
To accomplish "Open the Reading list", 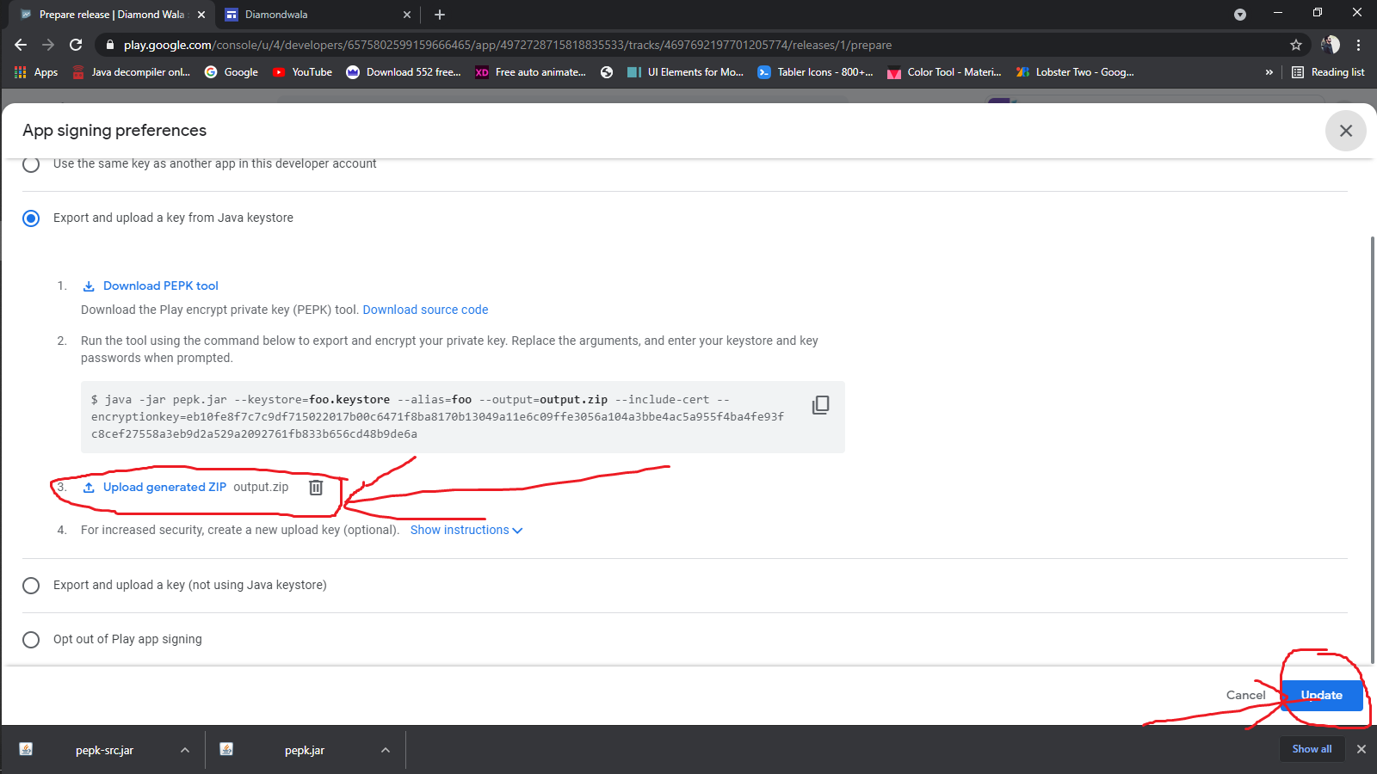I will coord(1328,72).
